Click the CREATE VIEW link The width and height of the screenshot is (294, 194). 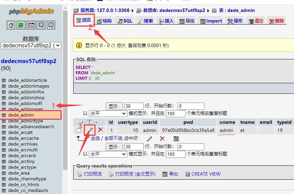tap(203, 174)
